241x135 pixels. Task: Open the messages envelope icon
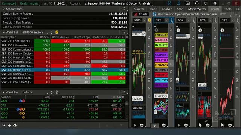point(188,3)
